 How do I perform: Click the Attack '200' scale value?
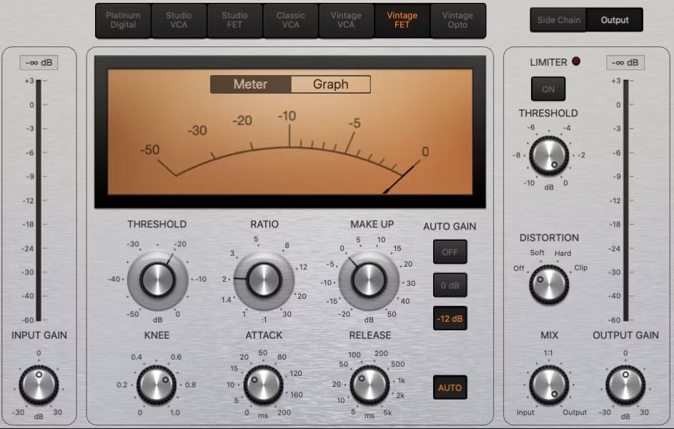tap(284, 413)
